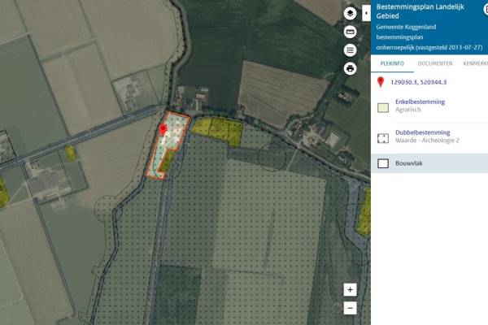Print the map with printer icon

[350, 68]
